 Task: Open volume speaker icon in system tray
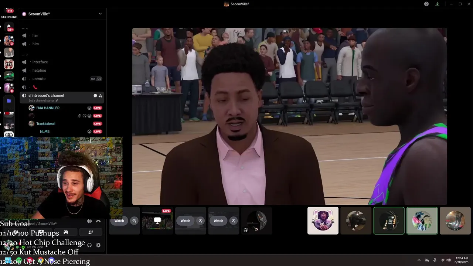pyautogui.click(x=449, y=260)
